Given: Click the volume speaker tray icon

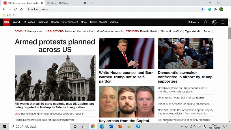Looking at the screenshot, I should click(x=195, y=126).
